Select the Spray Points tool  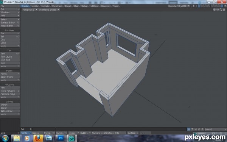point(10,77)
